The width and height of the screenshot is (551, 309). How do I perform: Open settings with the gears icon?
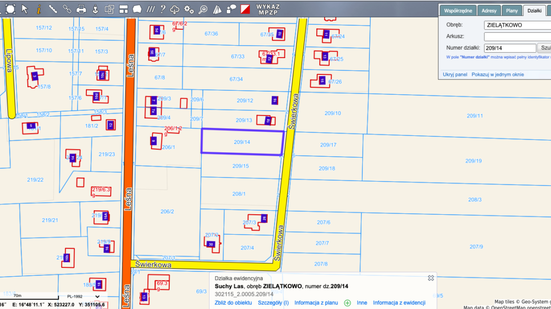189,9
